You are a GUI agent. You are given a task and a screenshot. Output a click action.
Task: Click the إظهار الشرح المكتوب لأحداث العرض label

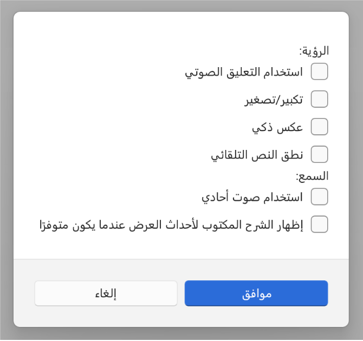pyautogui.click(x=171, y=224)
